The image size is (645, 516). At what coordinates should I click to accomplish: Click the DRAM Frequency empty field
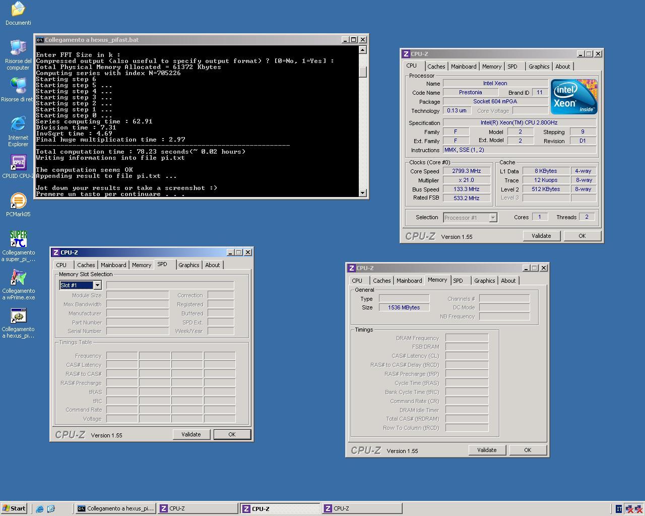[x=467, y=338]
